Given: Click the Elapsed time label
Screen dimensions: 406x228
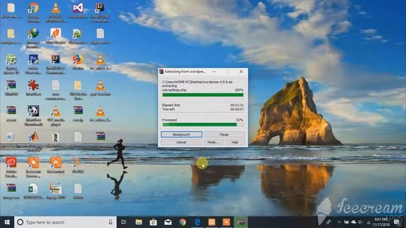Looking at the screenshot, I should [171, 105].
